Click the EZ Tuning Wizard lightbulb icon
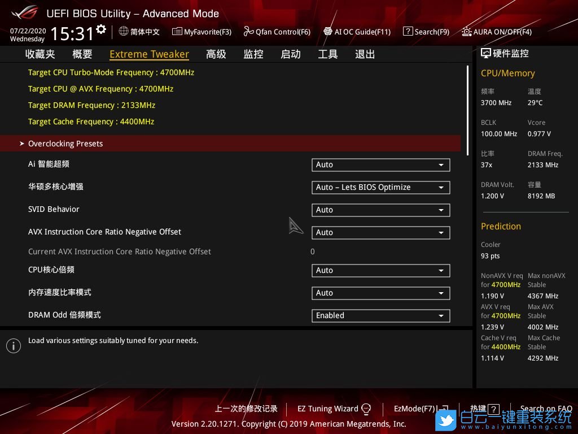The image size is (578, 434). click(x=366, y=409)
